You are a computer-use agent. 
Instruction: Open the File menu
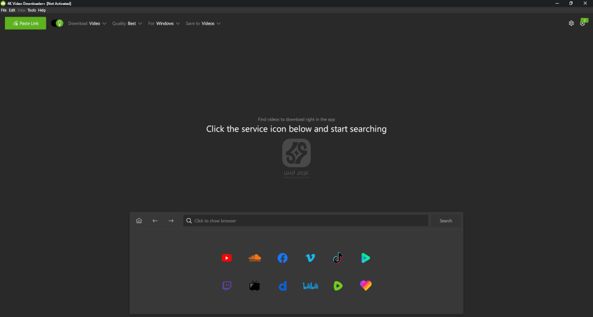4,11
